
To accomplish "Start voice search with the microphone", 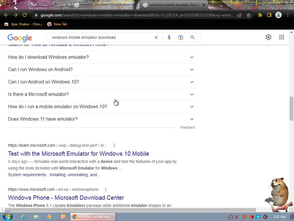I will [169, 37].
